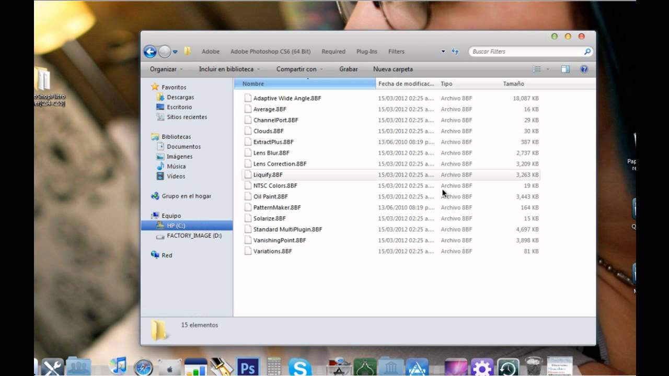Select file NTSC Colors.8BF
The image size is (669, 376).
pos(275,186)
